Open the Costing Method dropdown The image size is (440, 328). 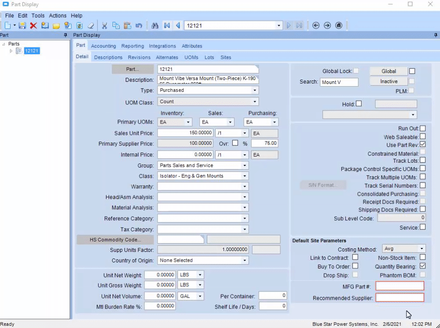[422, 249]
